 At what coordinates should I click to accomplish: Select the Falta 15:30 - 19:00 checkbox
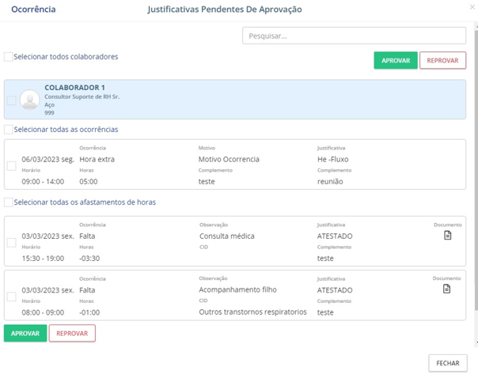click(11, 243)
